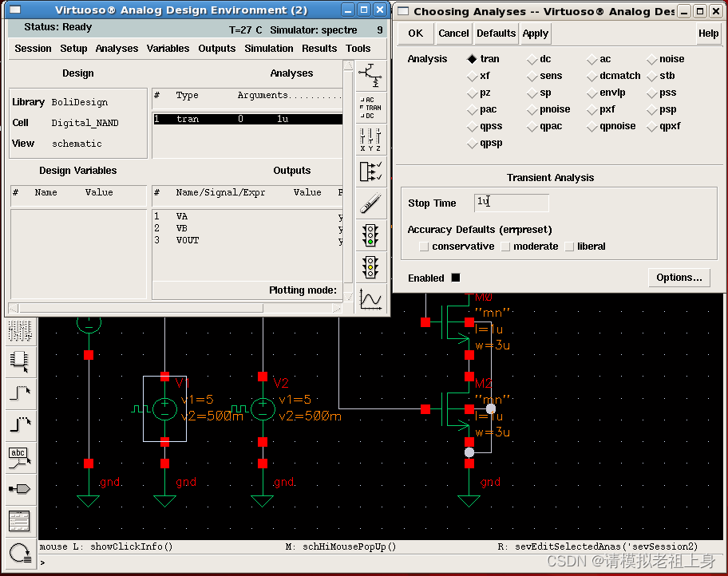Click the Plot Outputs waveform icon
Viewport: 728px width, 576px height.
point(371,299)
